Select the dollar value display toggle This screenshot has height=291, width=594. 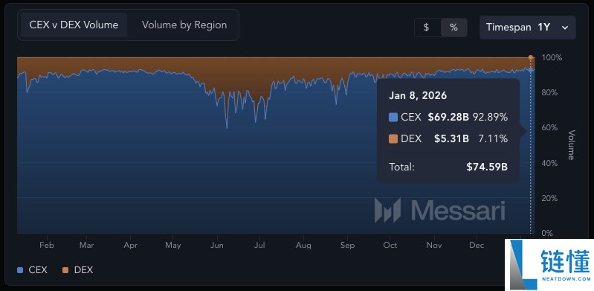point(427,28)
